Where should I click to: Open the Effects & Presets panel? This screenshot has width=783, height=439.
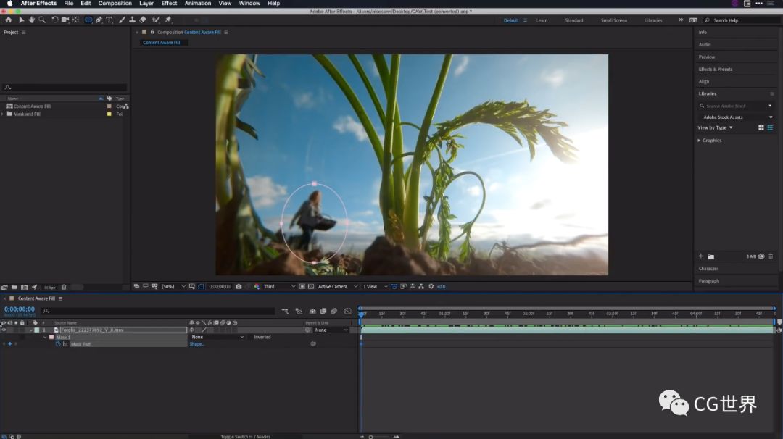(715, 70)
